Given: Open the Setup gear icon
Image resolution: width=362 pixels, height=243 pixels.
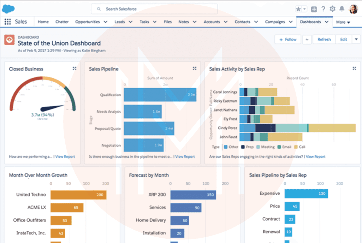Looking at the screenshot, I should pyautogui.click(x=332, y=9).
